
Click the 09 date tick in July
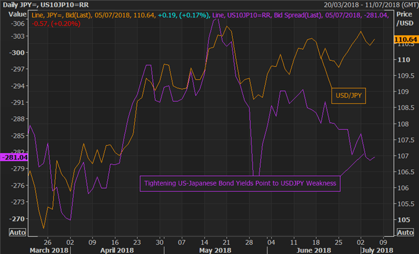[383, 242]
